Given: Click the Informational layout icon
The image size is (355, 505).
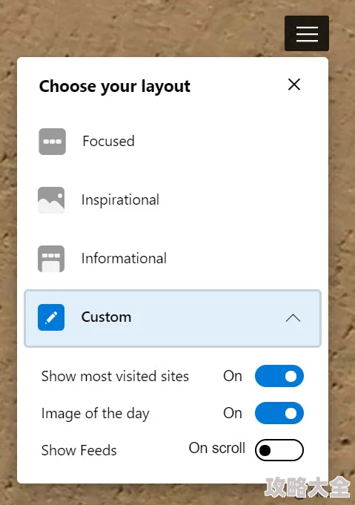Looking at the screenshot, I should pyautogui.click(x=51, y=259).
